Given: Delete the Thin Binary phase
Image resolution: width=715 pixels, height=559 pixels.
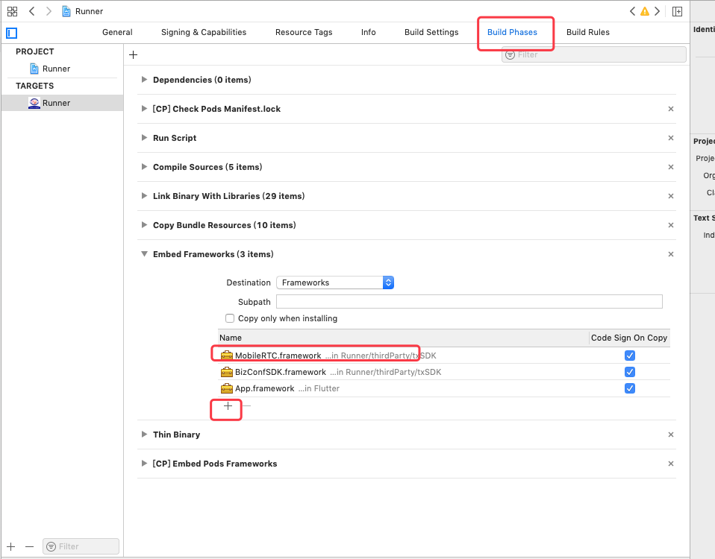Looking at the screenshot, I should [671, 435].
